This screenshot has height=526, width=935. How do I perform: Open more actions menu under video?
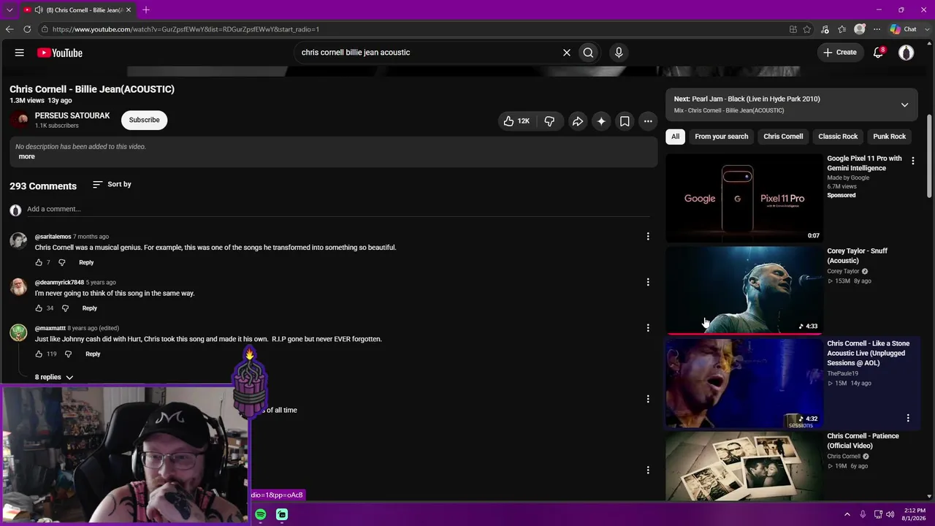coord(648,121)
